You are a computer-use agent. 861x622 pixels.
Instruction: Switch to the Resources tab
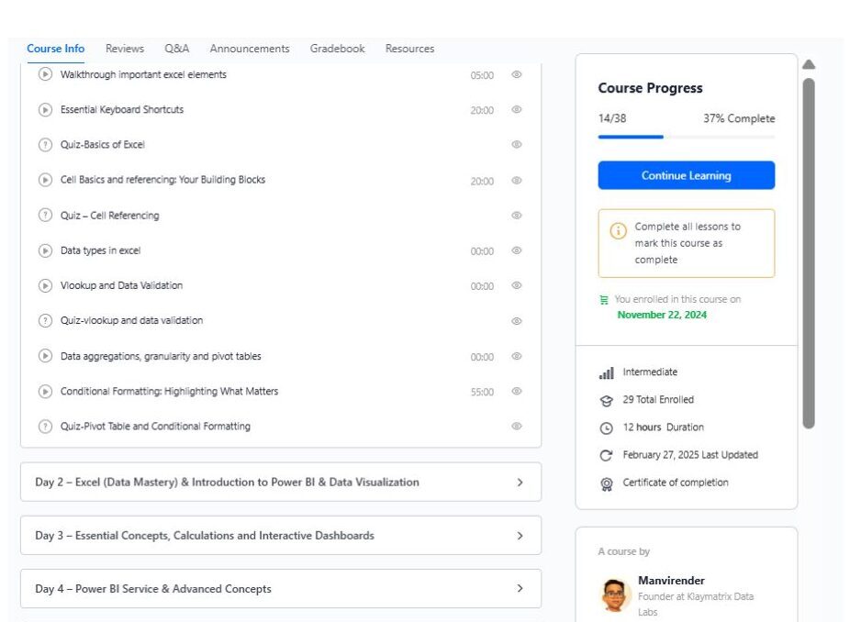tap(409, 49)
